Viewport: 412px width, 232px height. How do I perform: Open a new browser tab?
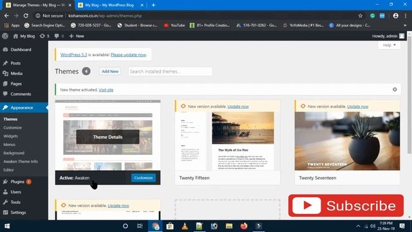(153, 5)
